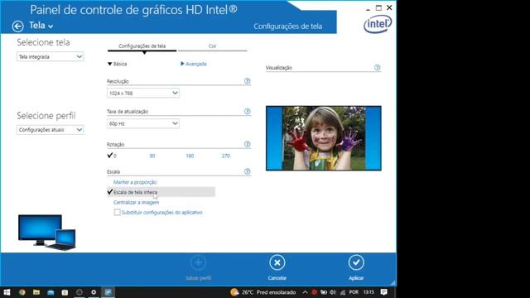Click the Cancelar button

point(277,268)
